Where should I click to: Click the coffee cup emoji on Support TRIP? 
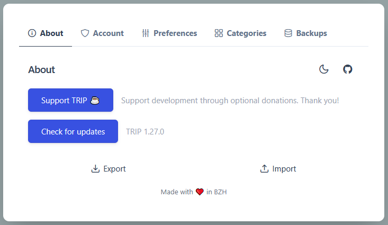click(x=95, y=100)
